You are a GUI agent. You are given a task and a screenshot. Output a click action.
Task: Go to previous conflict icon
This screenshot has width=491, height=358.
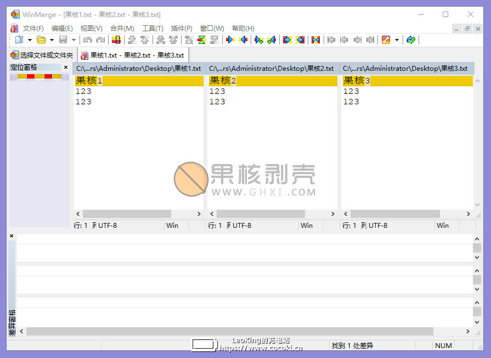pos(173,40)
